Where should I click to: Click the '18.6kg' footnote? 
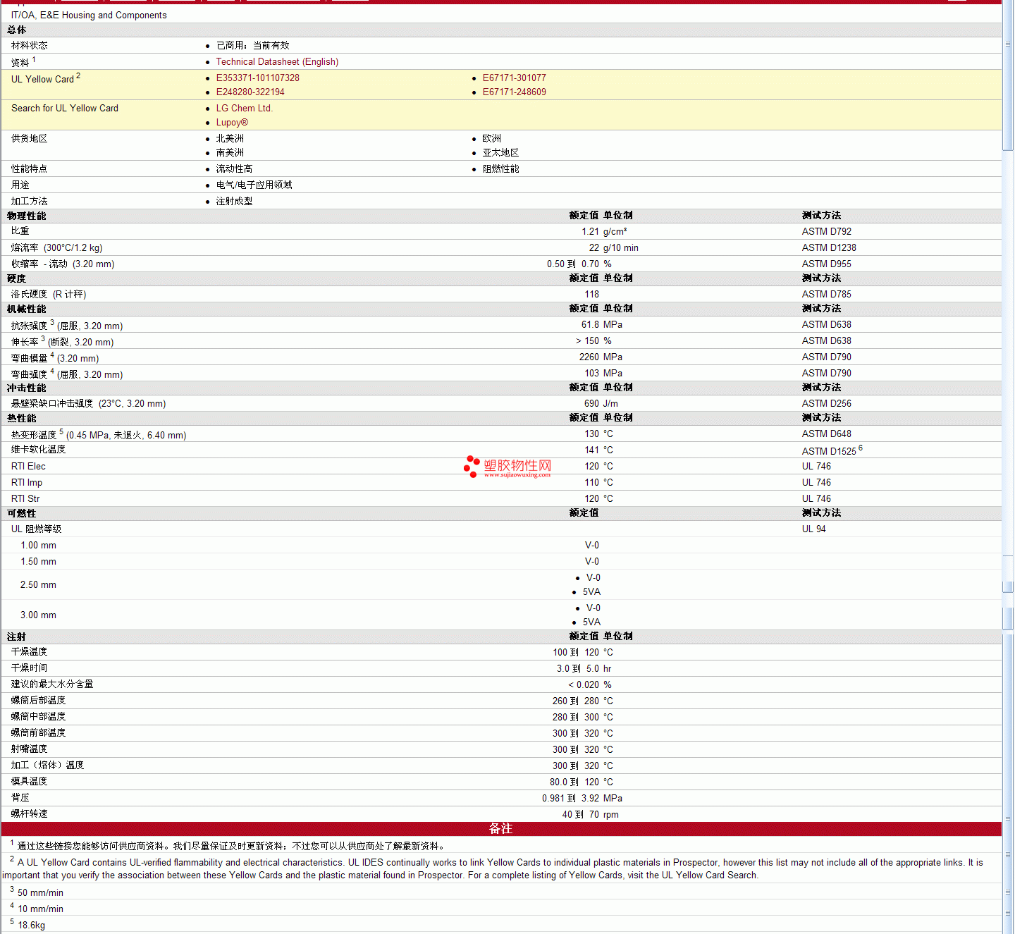pos(32,926)
